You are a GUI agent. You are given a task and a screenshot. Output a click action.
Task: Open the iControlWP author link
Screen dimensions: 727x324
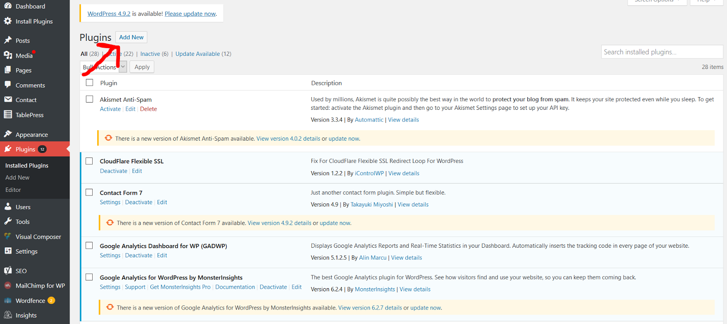pos(369,173)
